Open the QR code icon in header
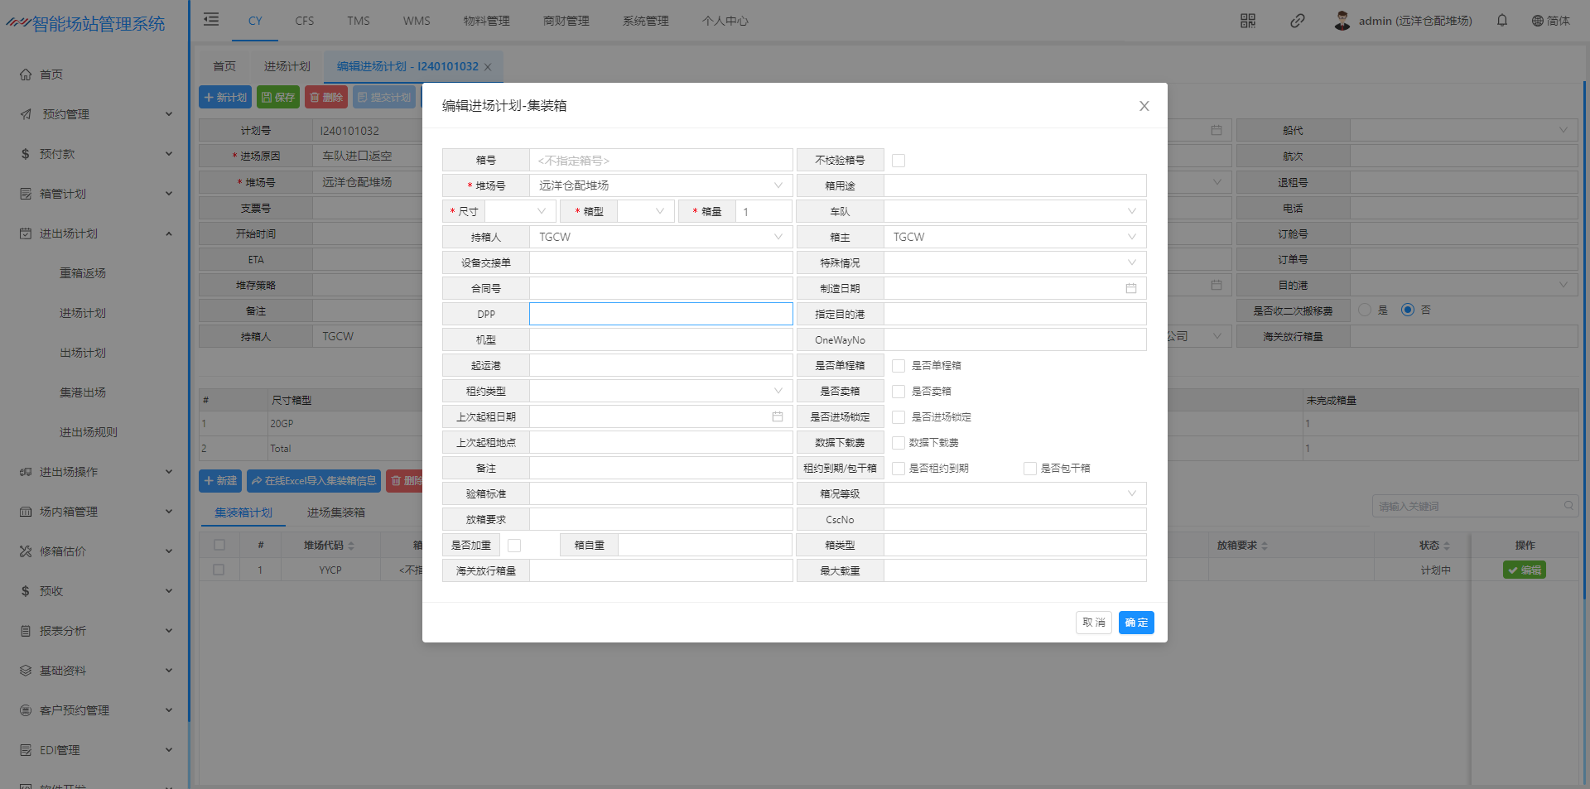This screenshot has width=1590, height=789. pyautogui.click(x=1247, y=21)
